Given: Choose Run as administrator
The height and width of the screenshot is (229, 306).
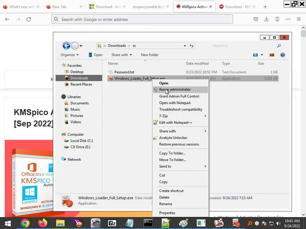Looking at the screenshot, I should [180, 89].
